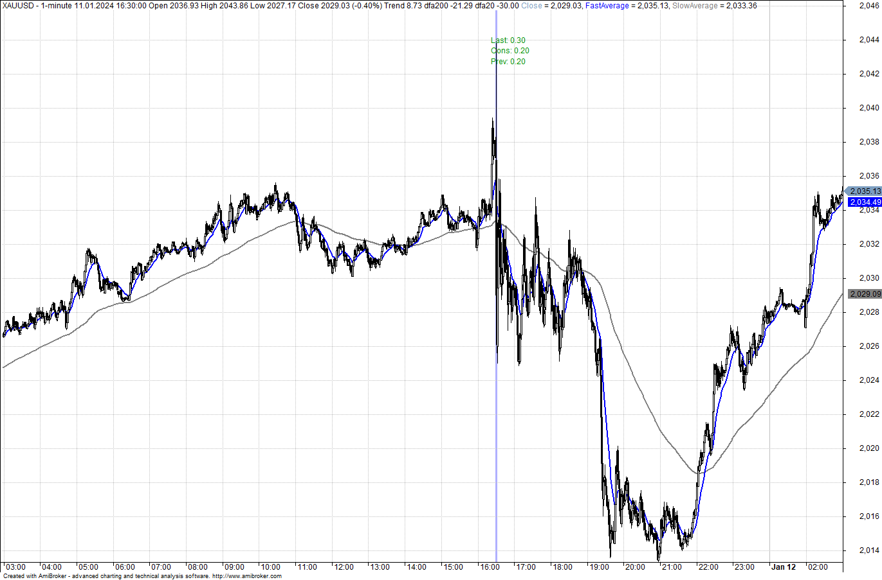Click the 05:00 time axis label

(x=88, y=567)
